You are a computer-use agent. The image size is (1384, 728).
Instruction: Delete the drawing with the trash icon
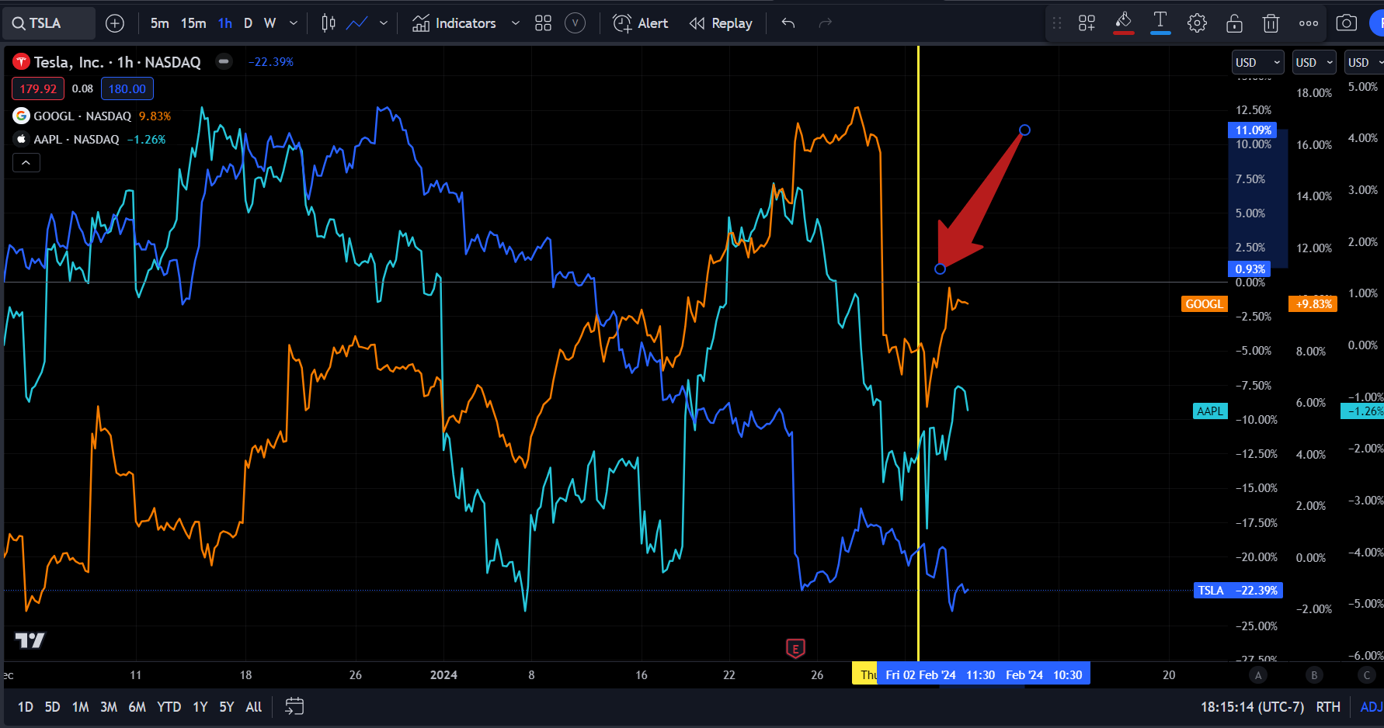pyautogui.click(x=1271, y=23)
